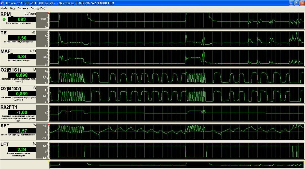
Task: Click the LFT parameter label
Action: pyautogui.click(x=5, y=144)
